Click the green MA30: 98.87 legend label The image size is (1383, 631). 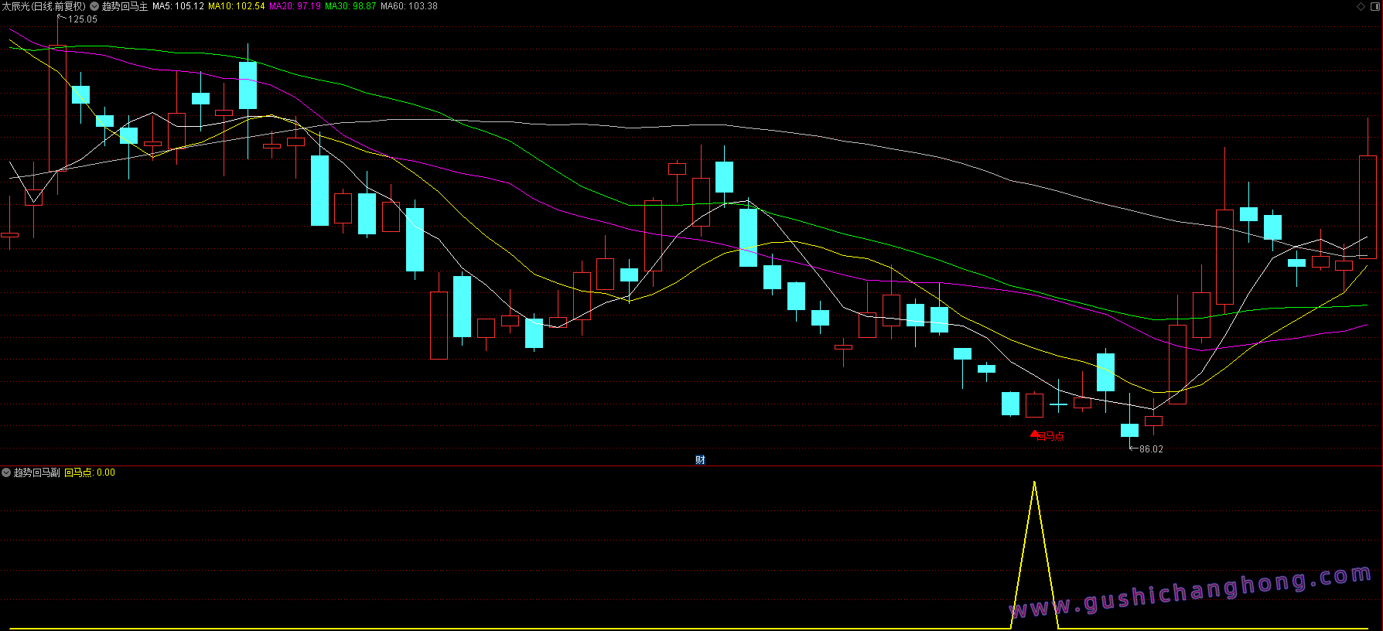pos(350,6)
